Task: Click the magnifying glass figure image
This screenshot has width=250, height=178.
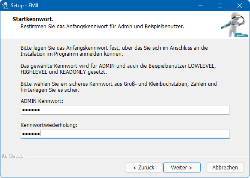Action: pyautogui.click(x=235, y=24)
